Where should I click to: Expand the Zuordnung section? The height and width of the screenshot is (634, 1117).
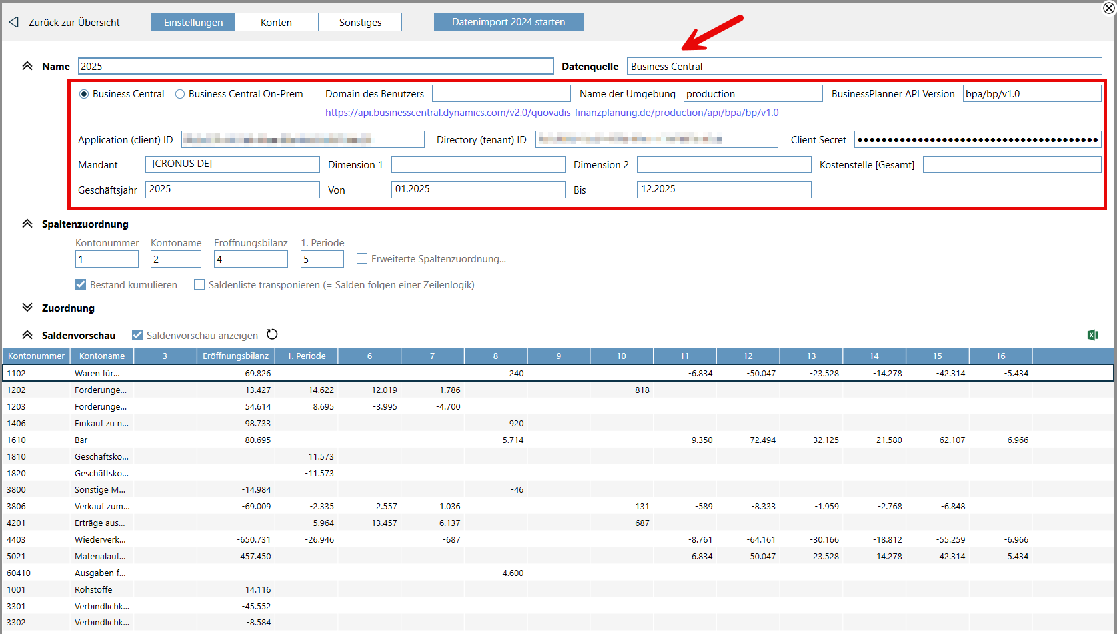point(27,308)
